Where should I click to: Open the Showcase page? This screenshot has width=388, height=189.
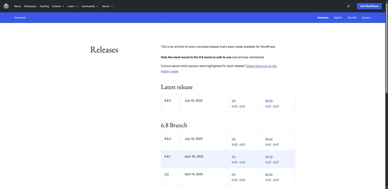(30, 6)
